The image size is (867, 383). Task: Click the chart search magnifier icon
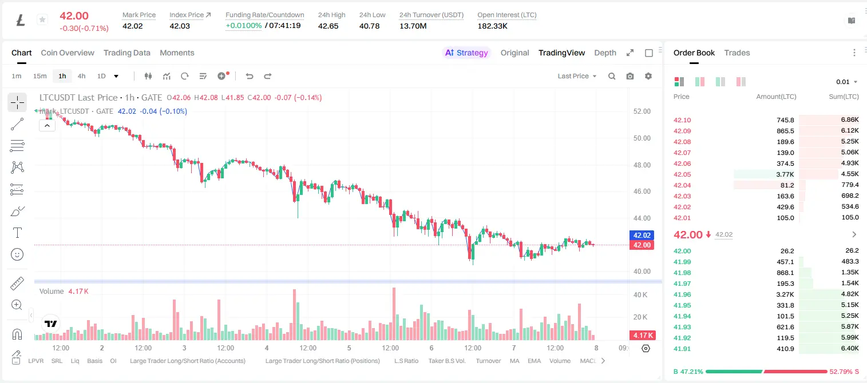coord(612,76)
